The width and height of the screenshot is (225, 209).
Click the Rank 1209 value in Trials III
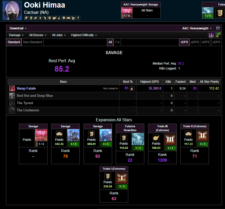pyautogui.click(x=162, y=160)
